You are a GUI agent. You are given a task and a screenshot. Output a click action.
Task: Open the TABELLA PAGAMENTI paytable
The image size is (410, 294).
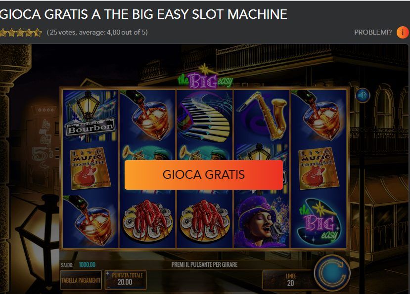tap(81, 280)
